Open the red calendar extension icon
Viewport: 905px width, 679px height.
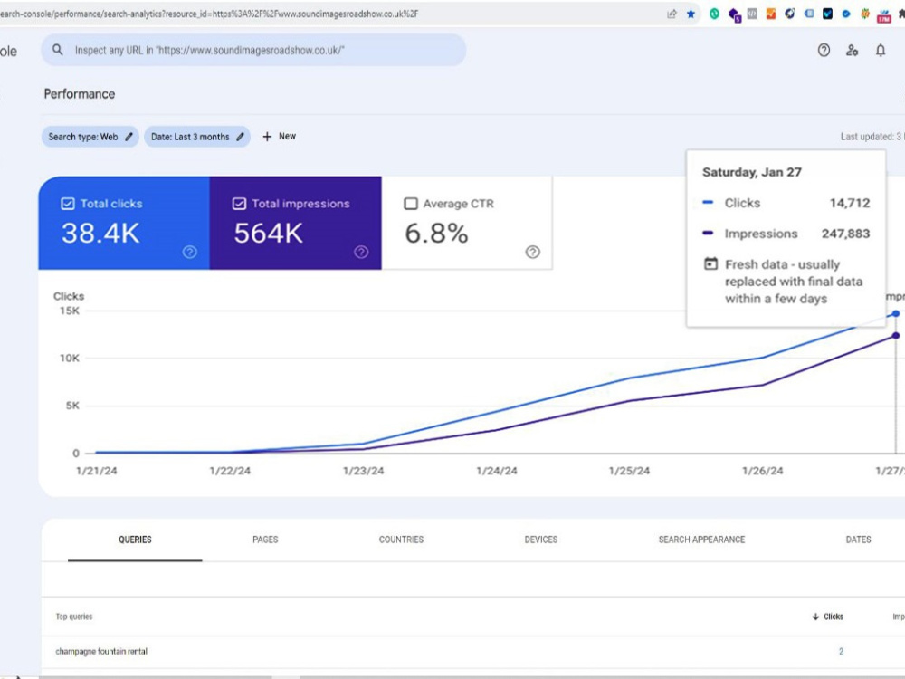[x=884, y=16]
